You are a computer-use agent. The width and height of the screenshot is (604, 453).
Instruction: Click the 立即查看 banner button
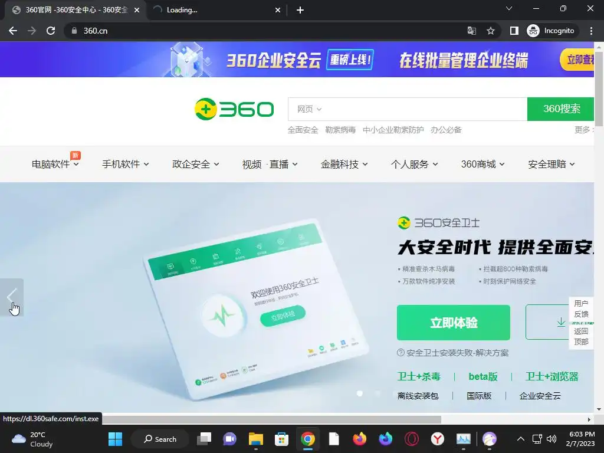coord(578,60)
